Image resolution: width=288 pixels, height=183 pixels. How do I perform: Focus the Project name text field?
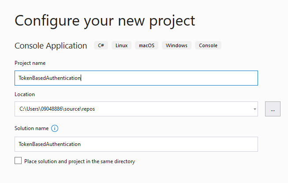pos(168,78)
